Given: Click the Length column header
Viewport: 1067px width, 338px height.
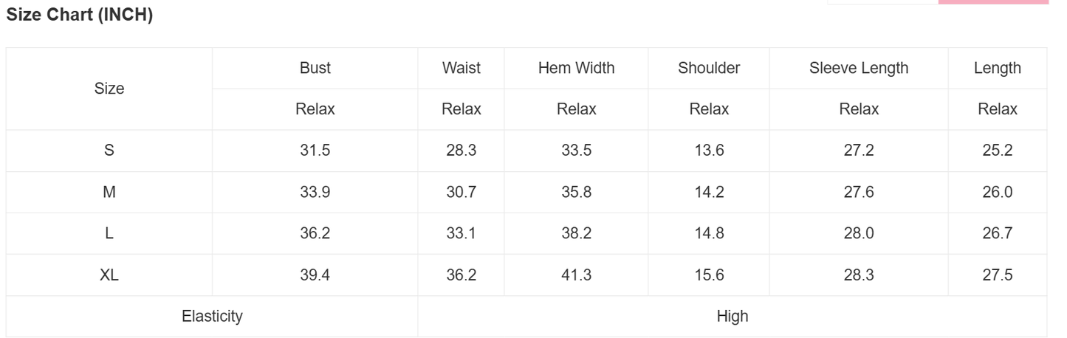Looking at the screenshot, I should [x=997, y=68].
